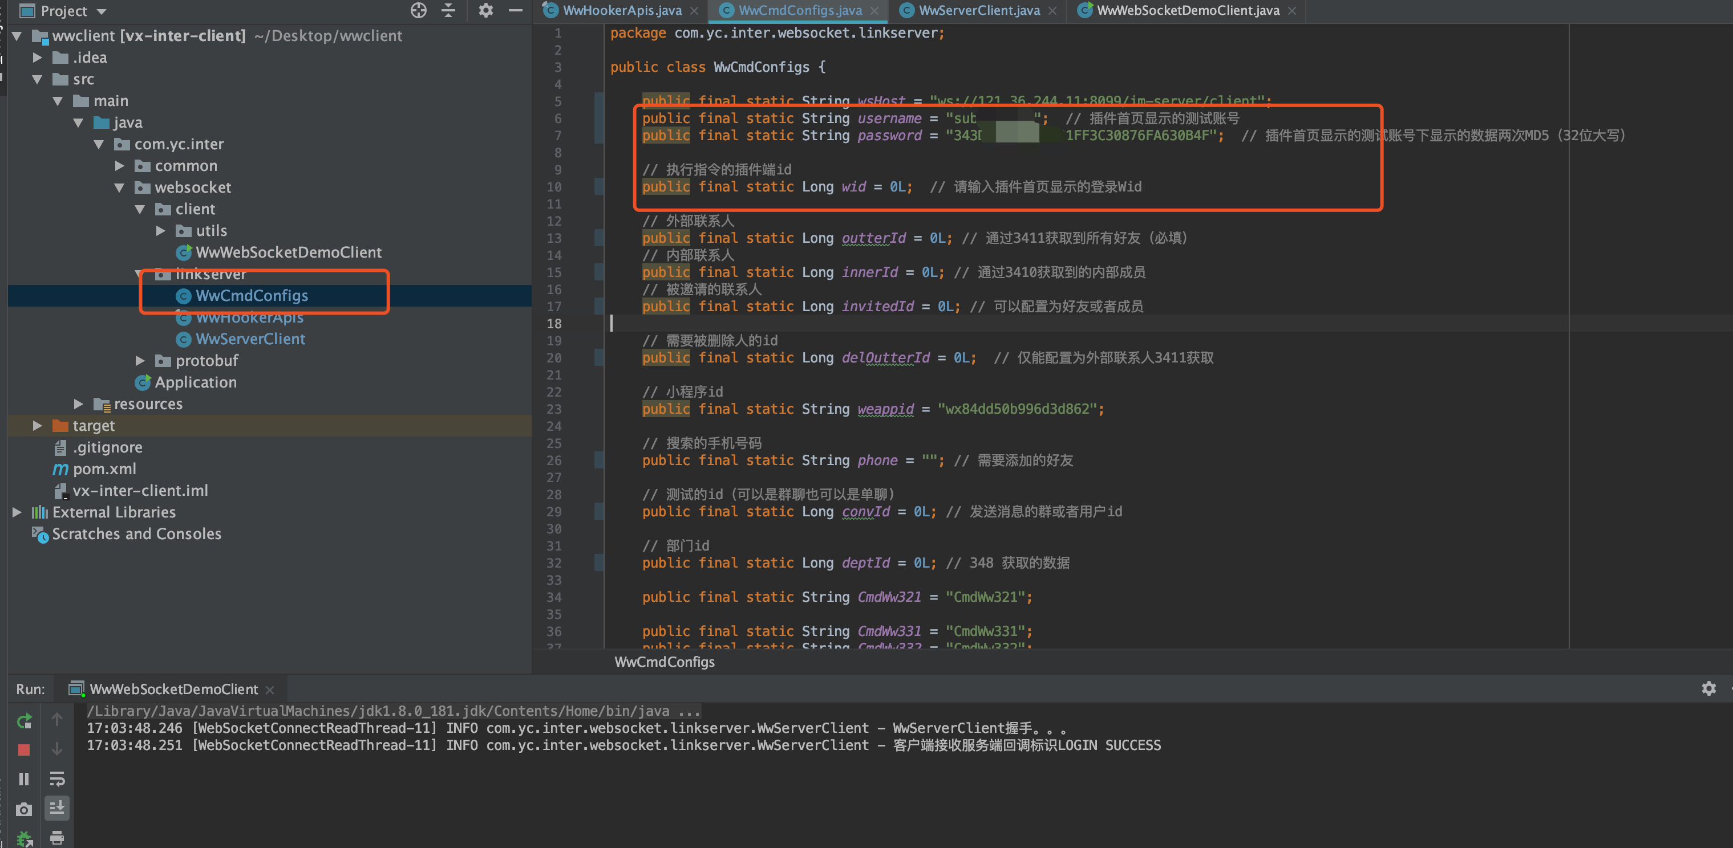
Task: Click LOGIN SUCCESS log line in console
Action: pyautogui.click(x=623, y=745)
